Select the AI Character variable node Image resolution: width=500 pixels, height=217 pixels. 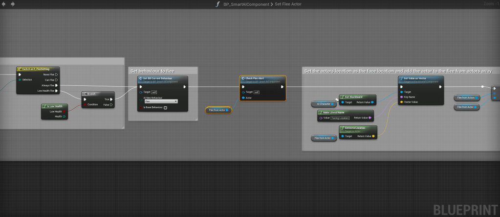pyautogui.click(x=324, y=104)
